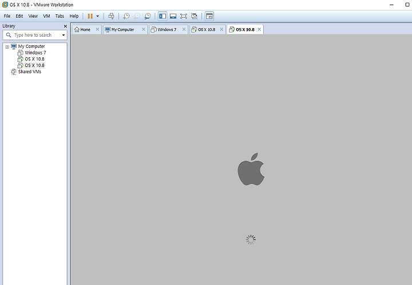The image size is (412, 285).
Task: Maximize the VMware Workstation window
Action: point(407,5)
